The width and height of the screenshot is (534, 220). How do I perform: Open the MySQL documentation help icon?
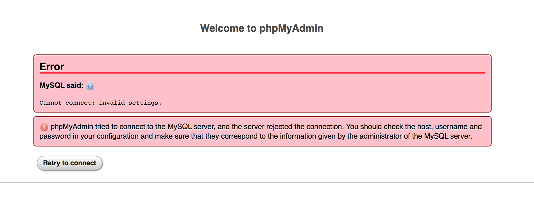(x=90, y=86)
